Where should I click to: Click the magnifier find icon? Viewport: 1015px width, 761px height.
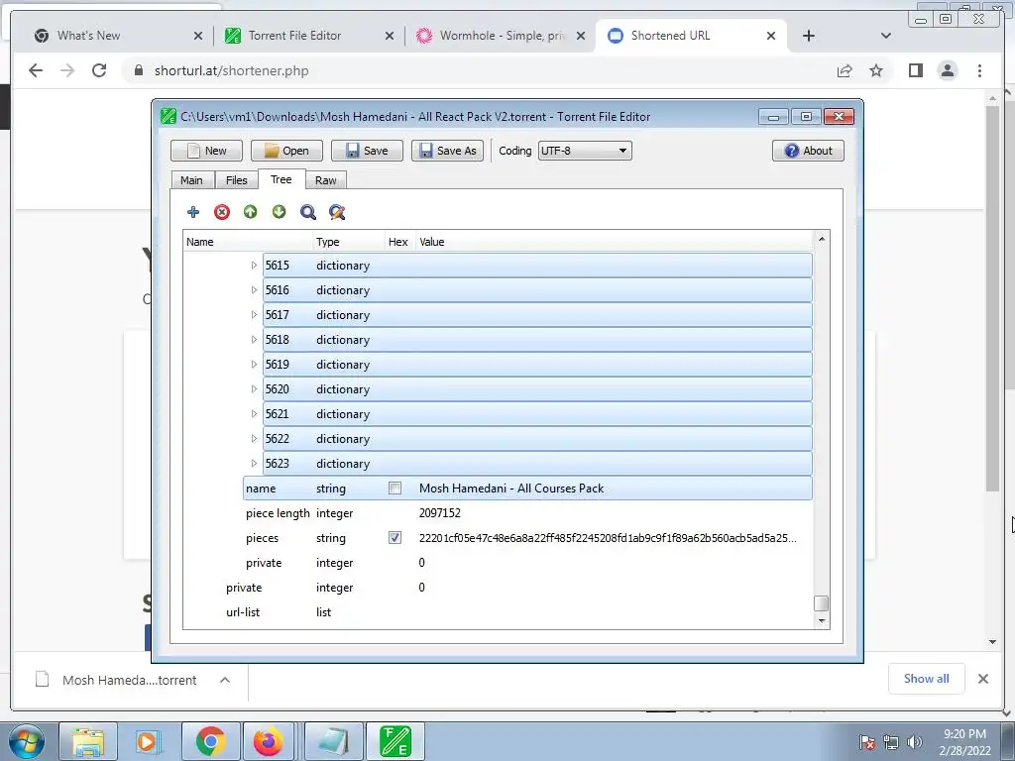(308, 212)
